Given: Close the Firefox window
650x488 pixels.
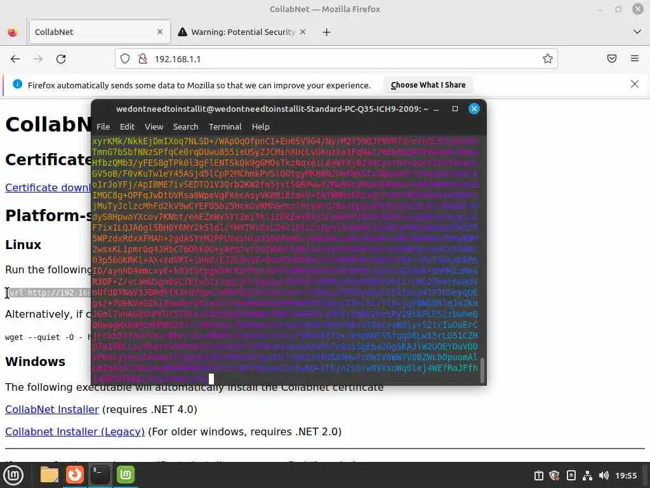Looking at the screenshot, I should (637, 9).
